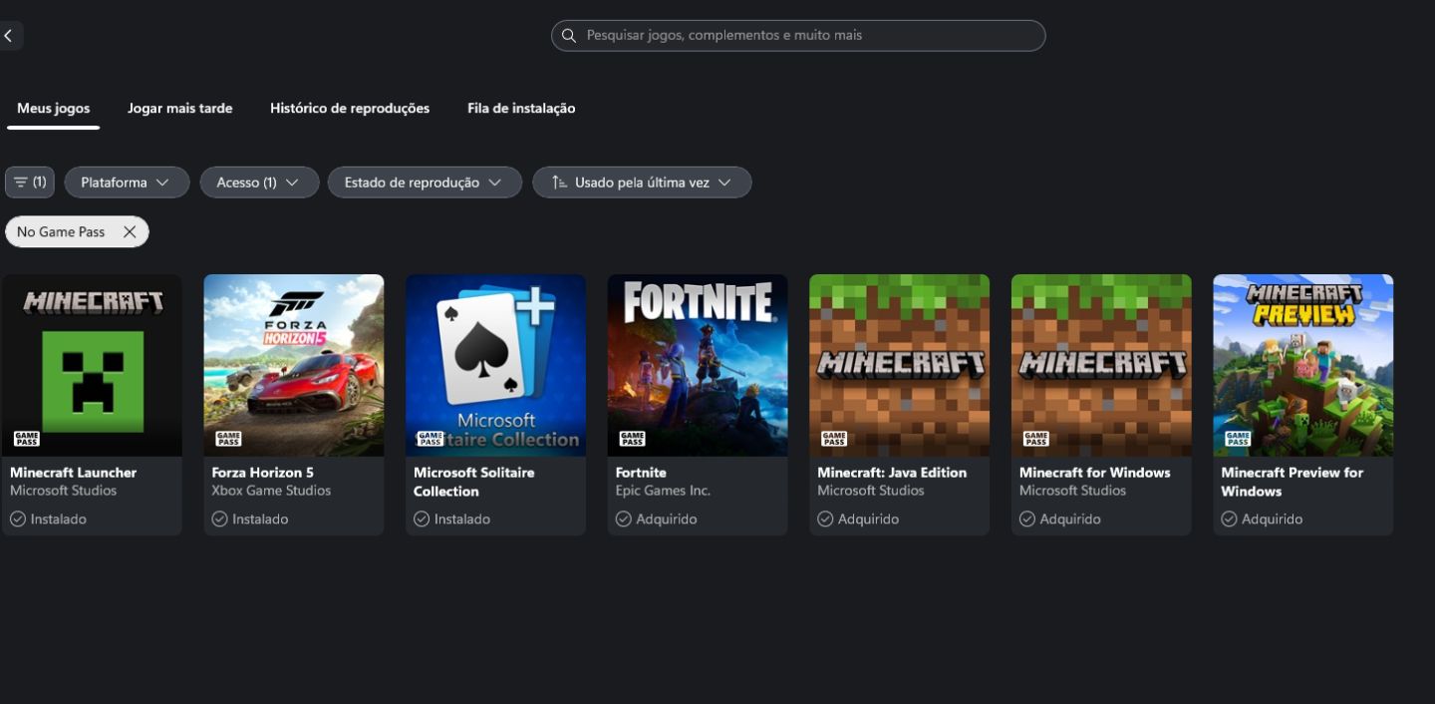Click the Minecraft Launcher title
The height and width of the screenshot is (704, 1435).
(73, 473)
